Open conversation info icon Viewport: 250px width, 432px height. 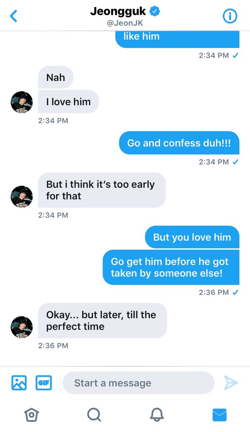[x=230, y=16]
